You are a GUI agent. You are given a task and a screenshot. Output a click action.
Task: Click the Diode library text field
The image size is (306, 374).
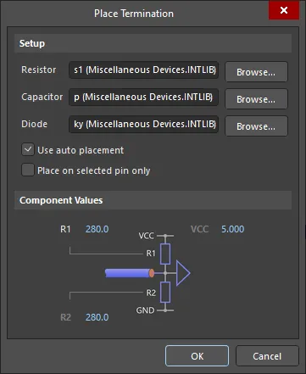pos(144,124)
